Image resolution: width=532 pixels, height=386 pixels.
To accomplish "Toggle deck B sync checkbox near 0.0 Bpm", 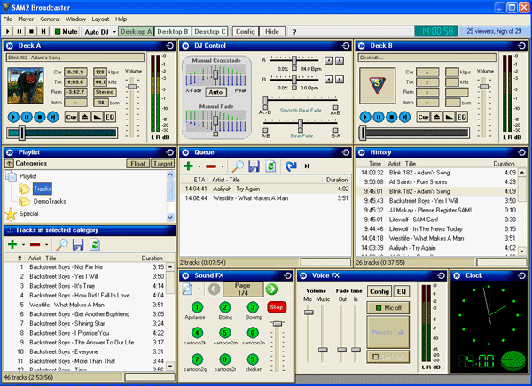I will [294, 88].
